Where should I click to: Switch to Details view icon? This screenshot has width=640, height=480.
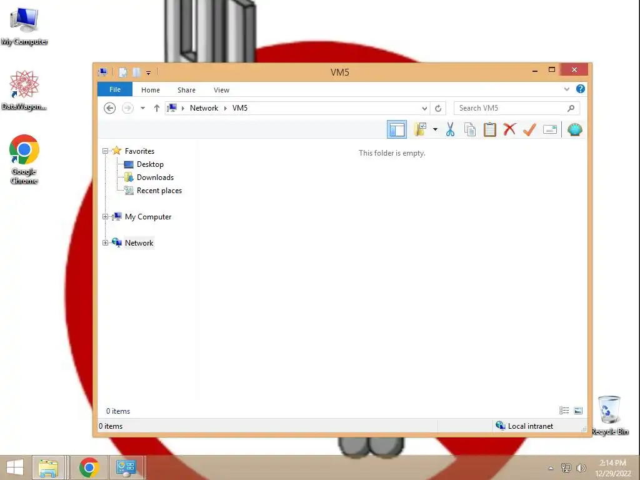(x=564, y=411)
